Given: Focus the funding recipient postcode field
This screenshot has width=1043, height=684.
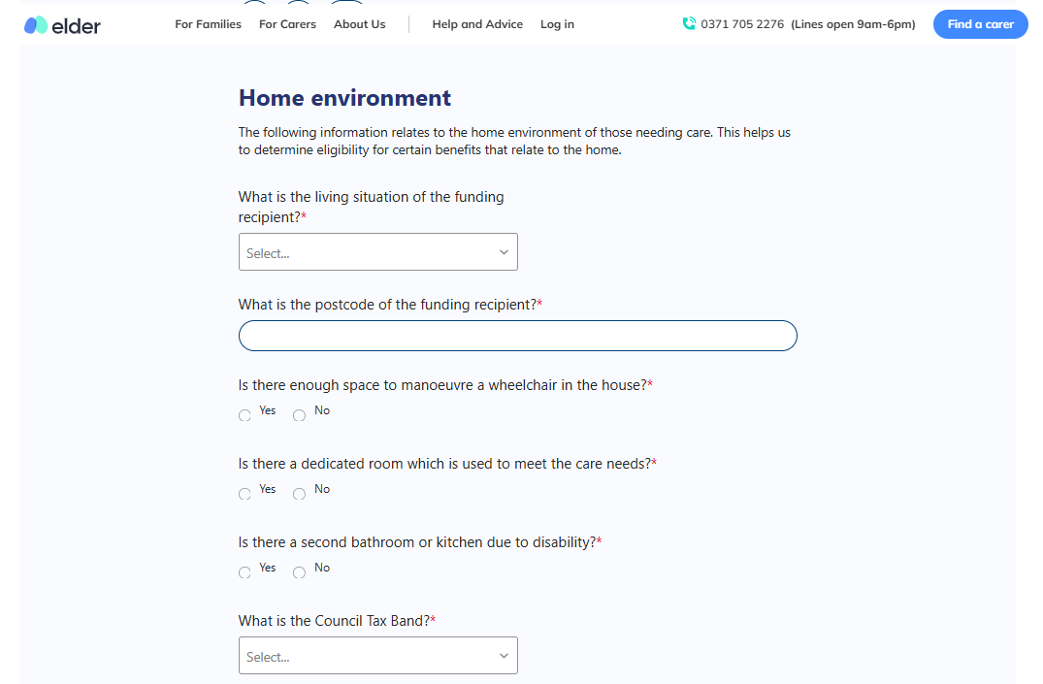Looking at the screenshot, I should 517,336.
